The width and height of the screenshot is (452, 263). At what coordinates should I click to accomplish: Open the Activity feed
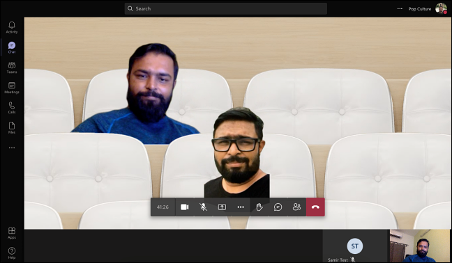pos(12,28)
